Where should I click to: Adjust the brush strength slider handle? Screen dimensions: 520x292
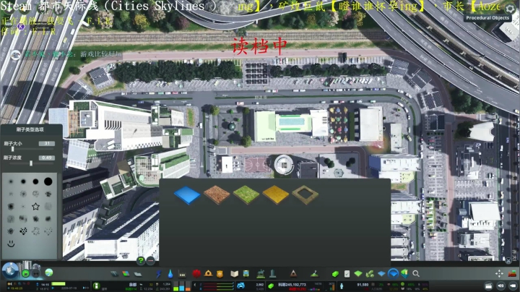point(31,163)
